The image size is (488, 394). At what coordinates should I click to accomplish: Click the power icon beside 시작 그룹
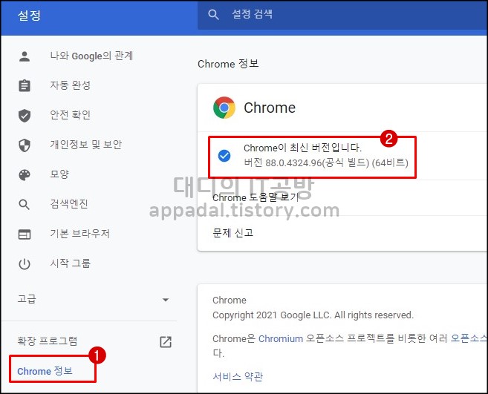coord(25,264)
